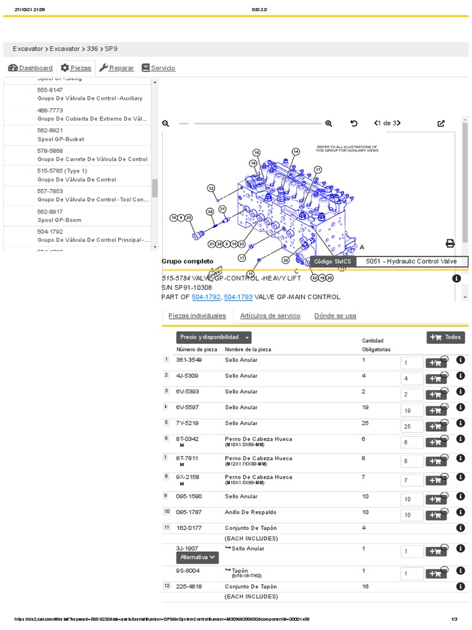472x630 pixels.
Task: Add all parts with Todos button
Action: point(446,338)
